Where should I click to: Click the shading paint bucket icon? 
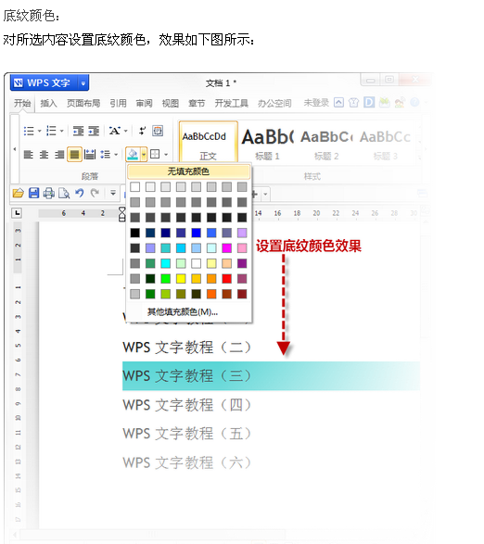[x=133, y=154]
